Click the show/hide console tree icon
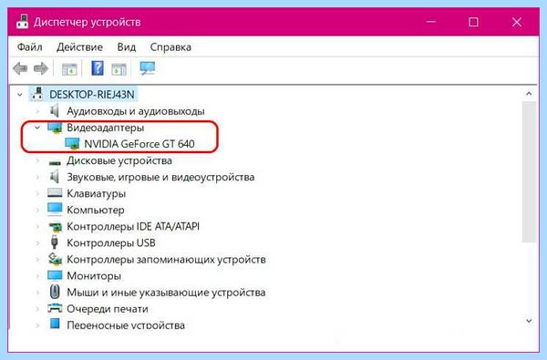547x360 pixels. pos(69,69)
